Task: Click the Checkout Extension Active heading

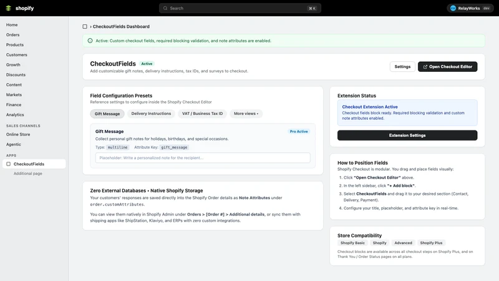Action: (x=370, y=107)
